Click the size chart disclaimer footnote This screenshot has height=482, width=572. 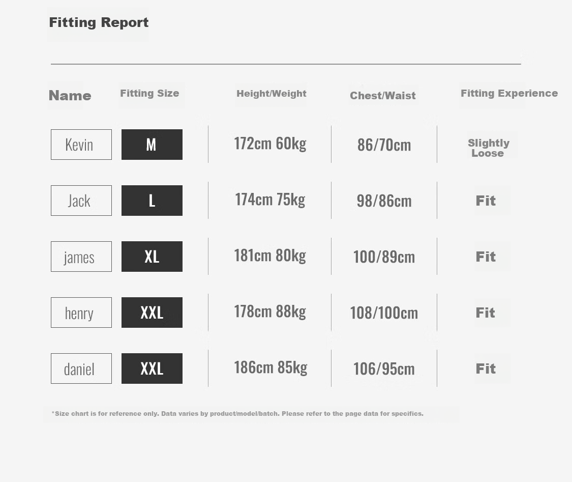click(x=237, y=414)
